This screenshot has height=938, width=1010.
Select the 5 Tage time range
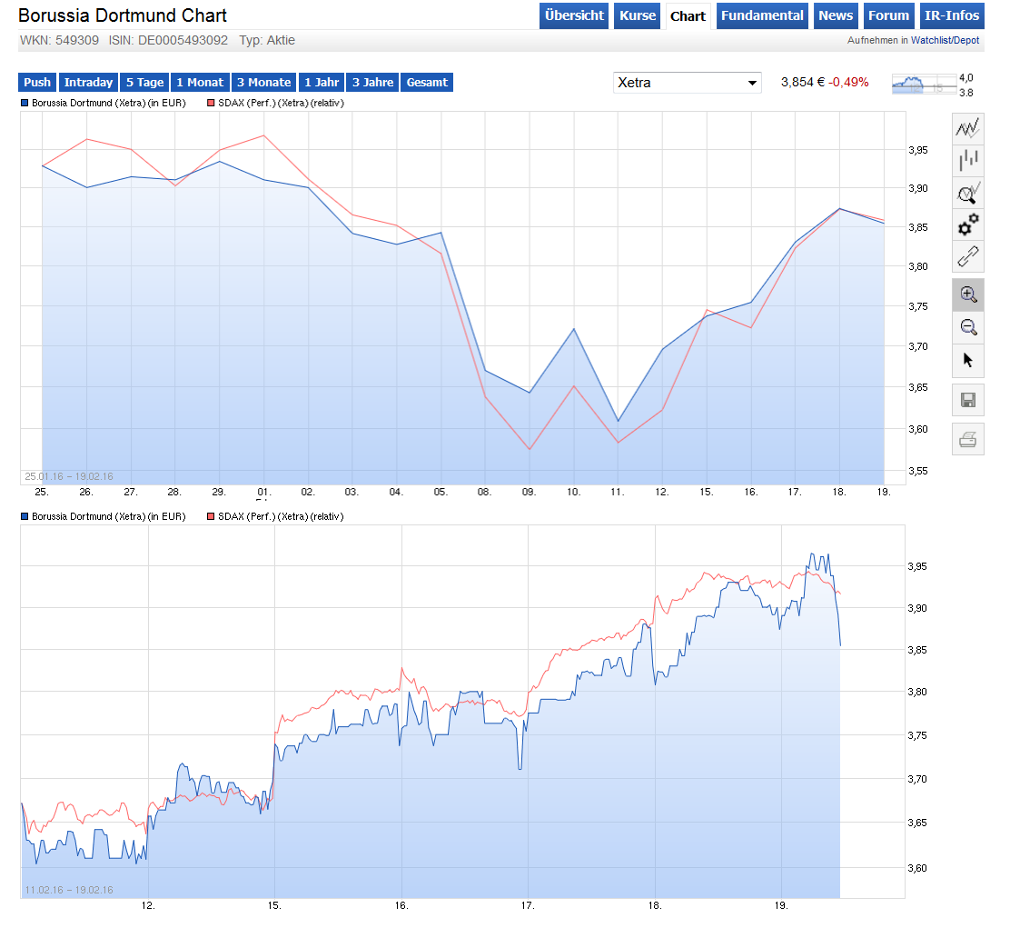coord(145,83)
